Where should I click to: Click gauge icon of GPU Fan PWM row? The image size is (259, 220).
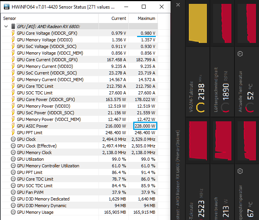[x=13, y=192]
